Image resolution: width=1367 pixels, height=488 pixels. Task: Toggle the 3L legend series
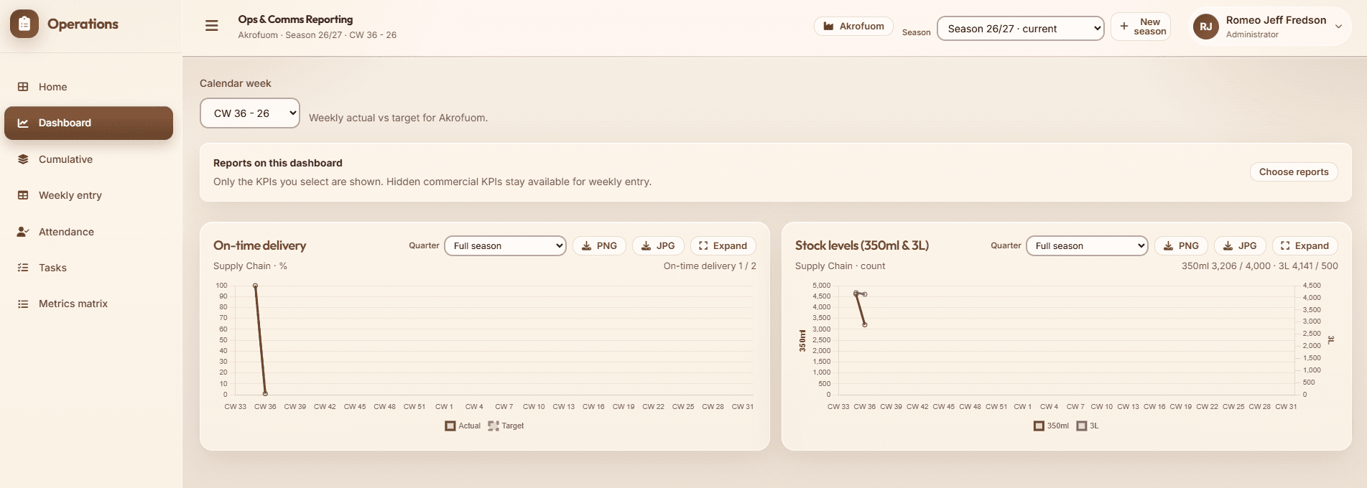point(1088,426)
